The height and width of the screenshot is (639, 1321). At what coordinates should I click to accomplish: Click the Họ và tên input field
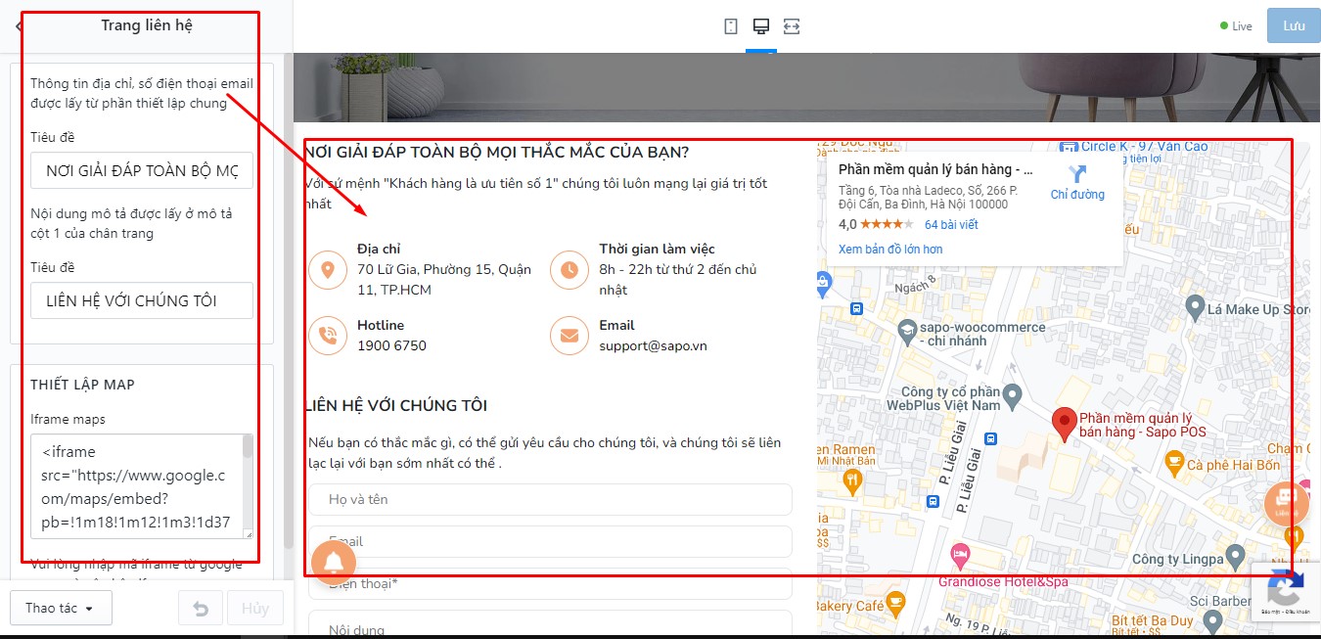pos(550,499)
